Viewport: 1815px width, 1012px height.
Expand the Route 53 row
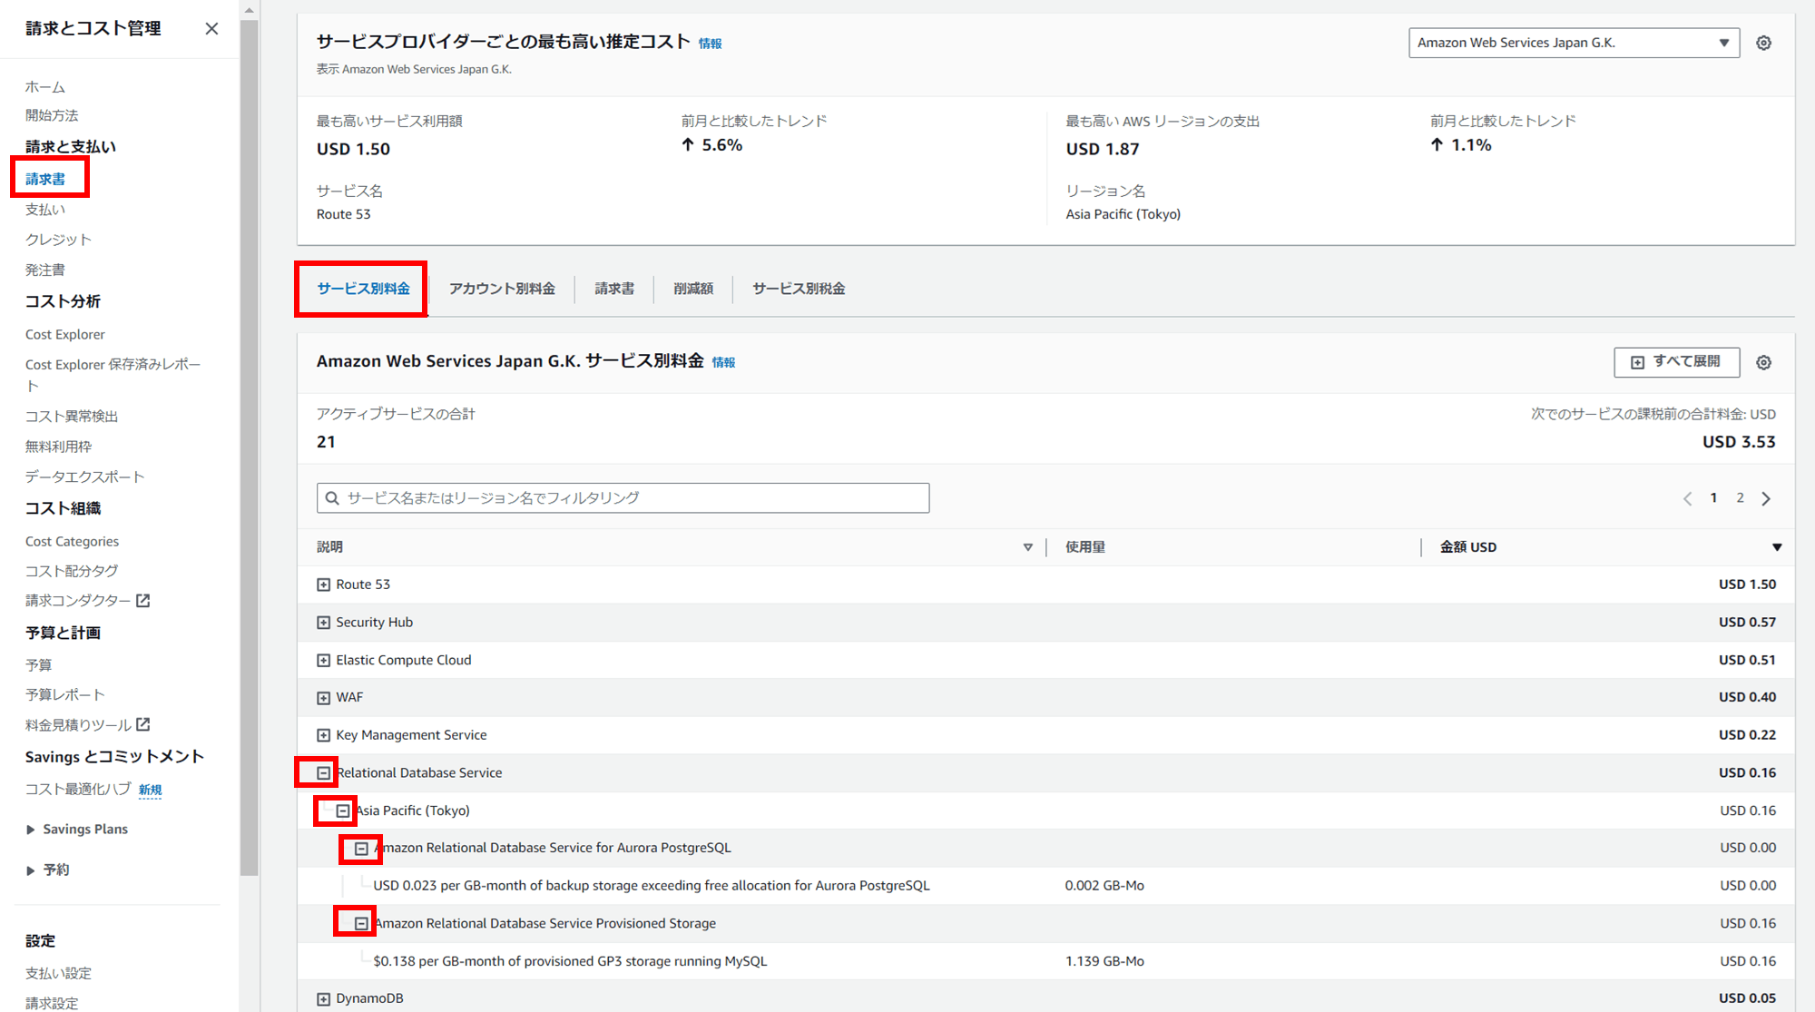[x=323, y=585]
